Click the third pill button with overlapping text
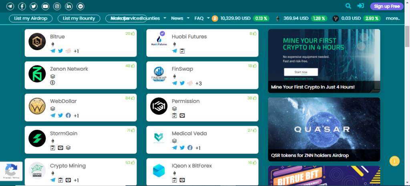Image resolution: width=410 pixels, height=186 pixels. (126, 18)
